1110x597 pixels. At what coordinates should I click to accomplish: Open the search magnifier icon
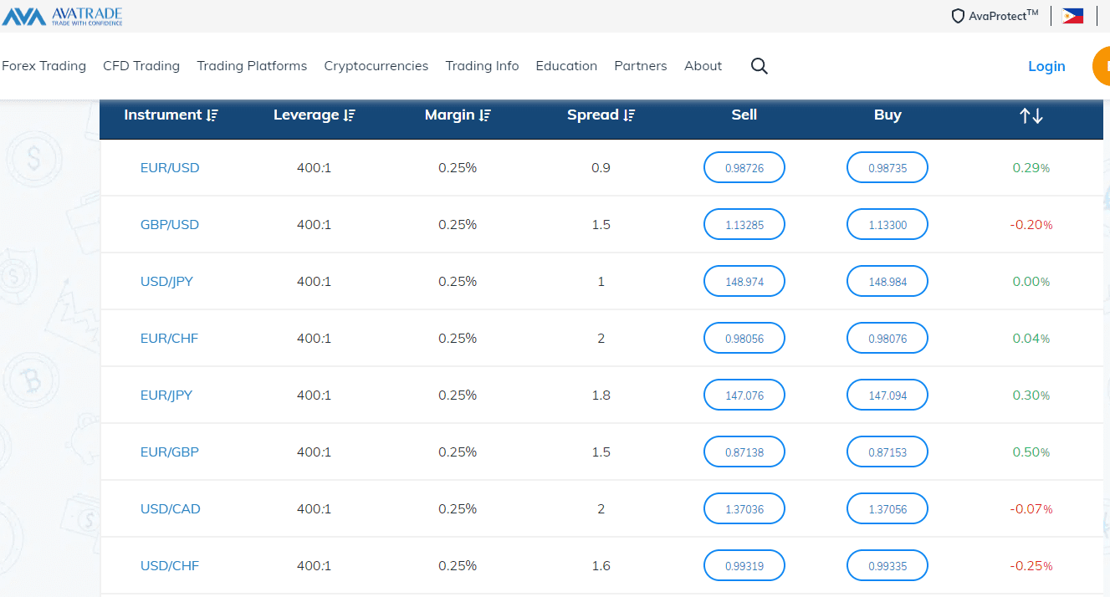[x=759, y=66]
